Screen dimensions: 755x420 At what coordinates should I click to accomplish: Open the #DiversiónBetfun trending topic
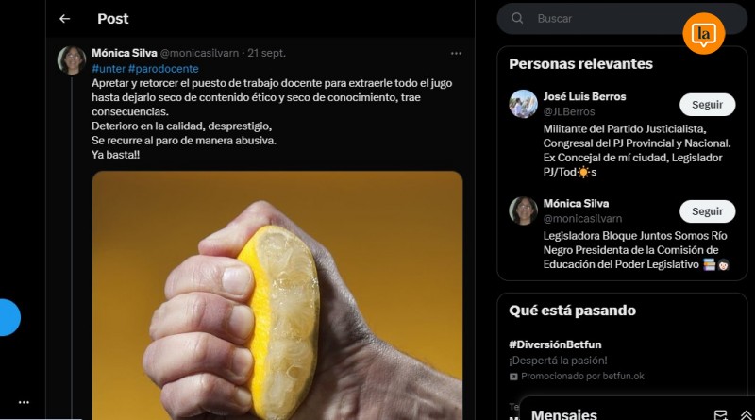coord(555,344)
